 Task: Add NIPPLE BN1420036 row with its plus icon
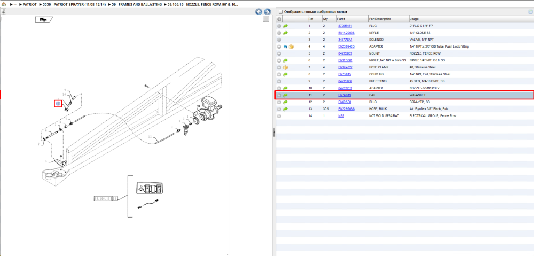click(x=279, y=33)
